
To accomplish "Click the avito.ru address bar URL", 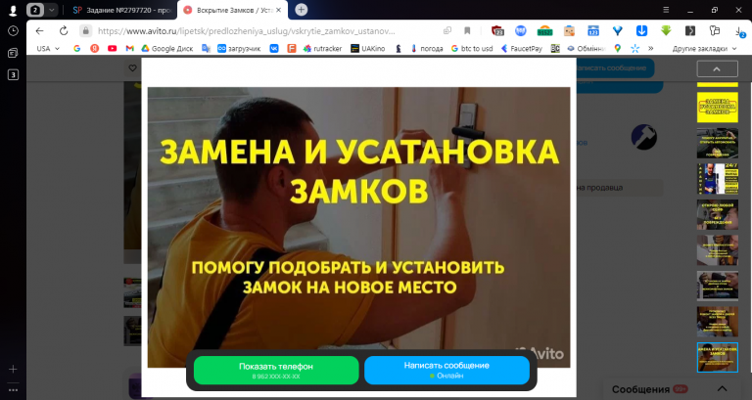I will pyautogui.click(x=246, y=31).
